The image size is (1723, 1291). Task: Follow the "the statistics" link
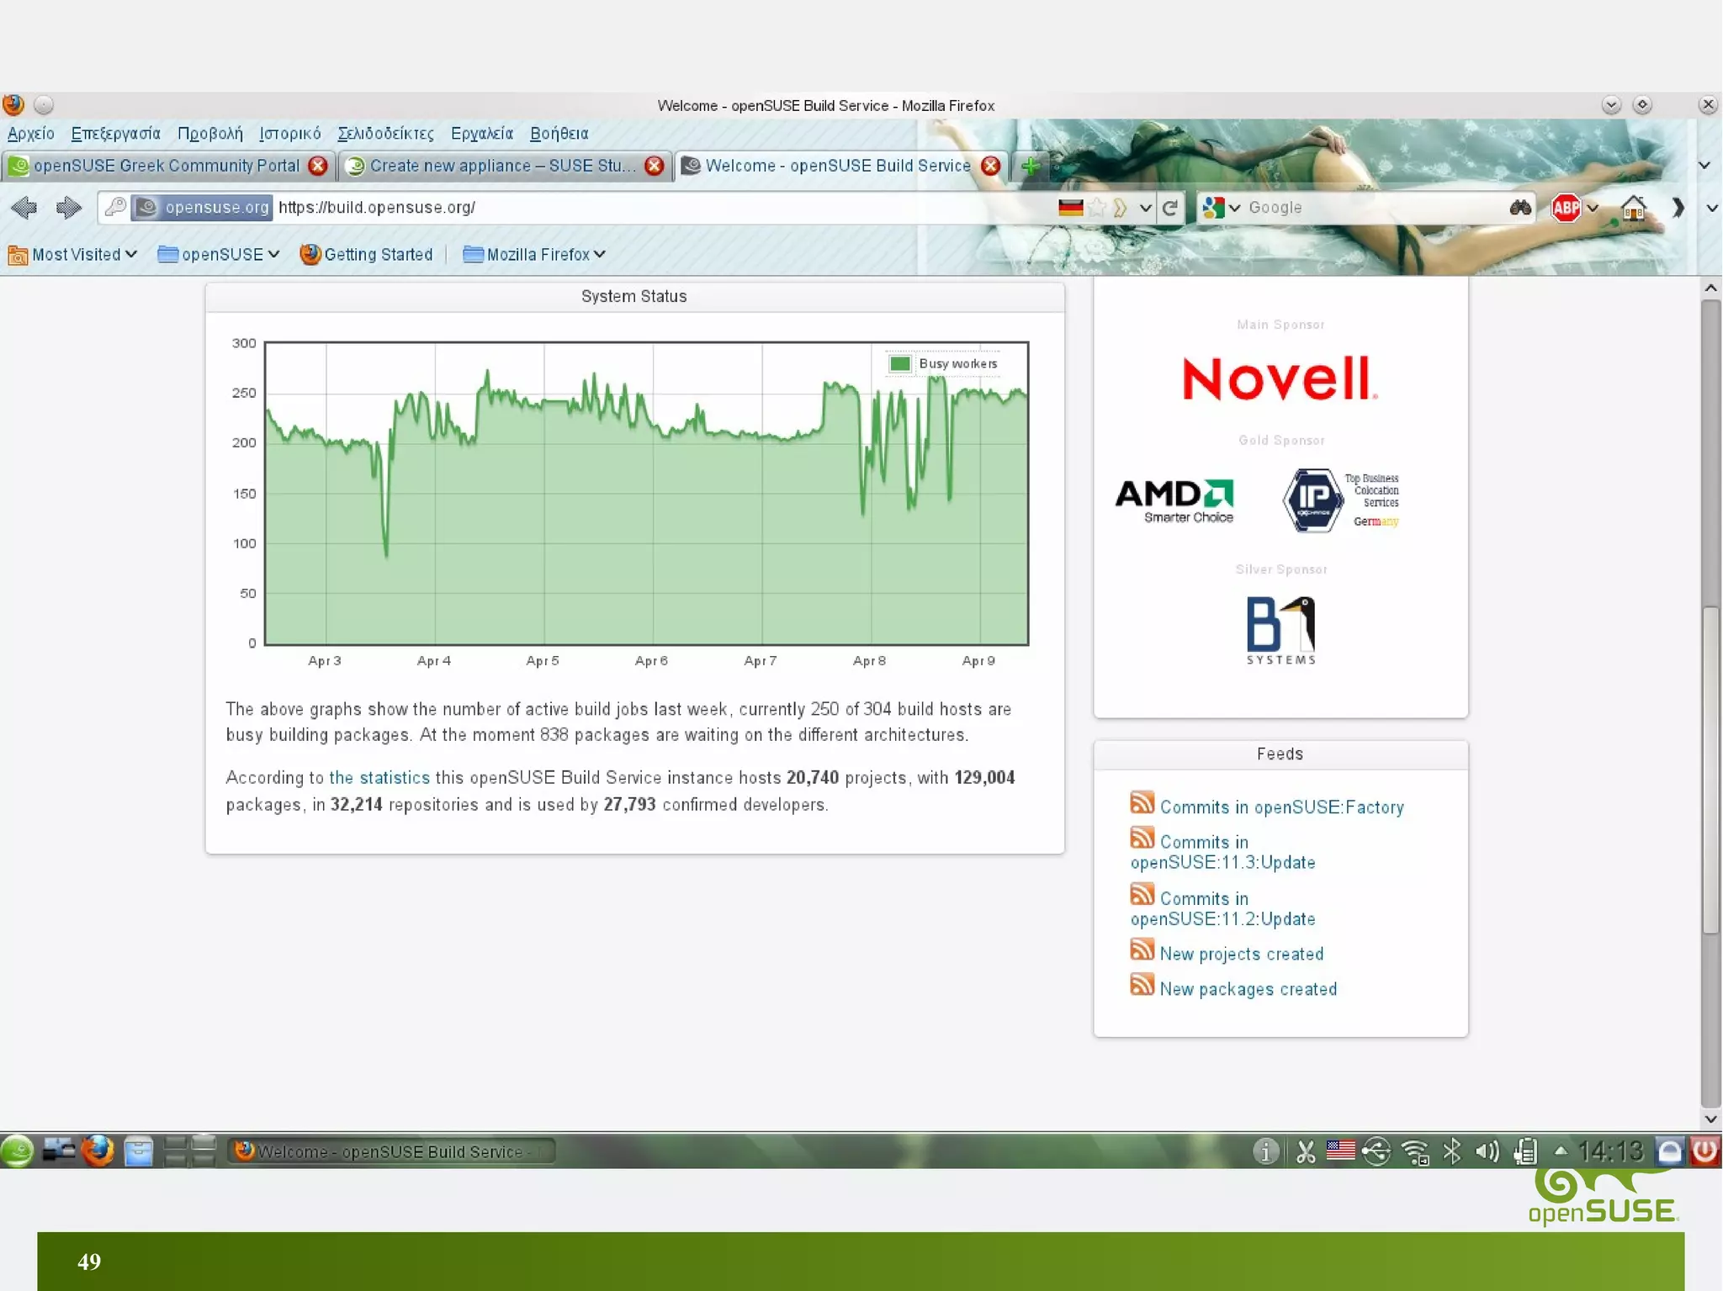coord(379,777)
